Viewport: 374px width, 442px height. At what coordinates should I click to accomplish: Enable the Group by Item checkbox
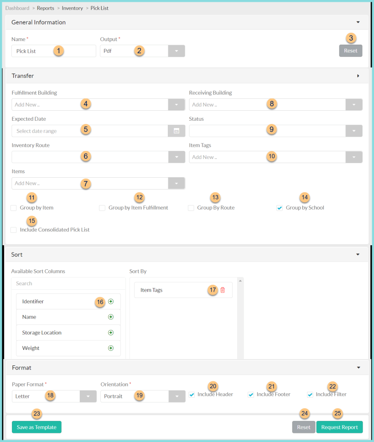click(14, 207)
